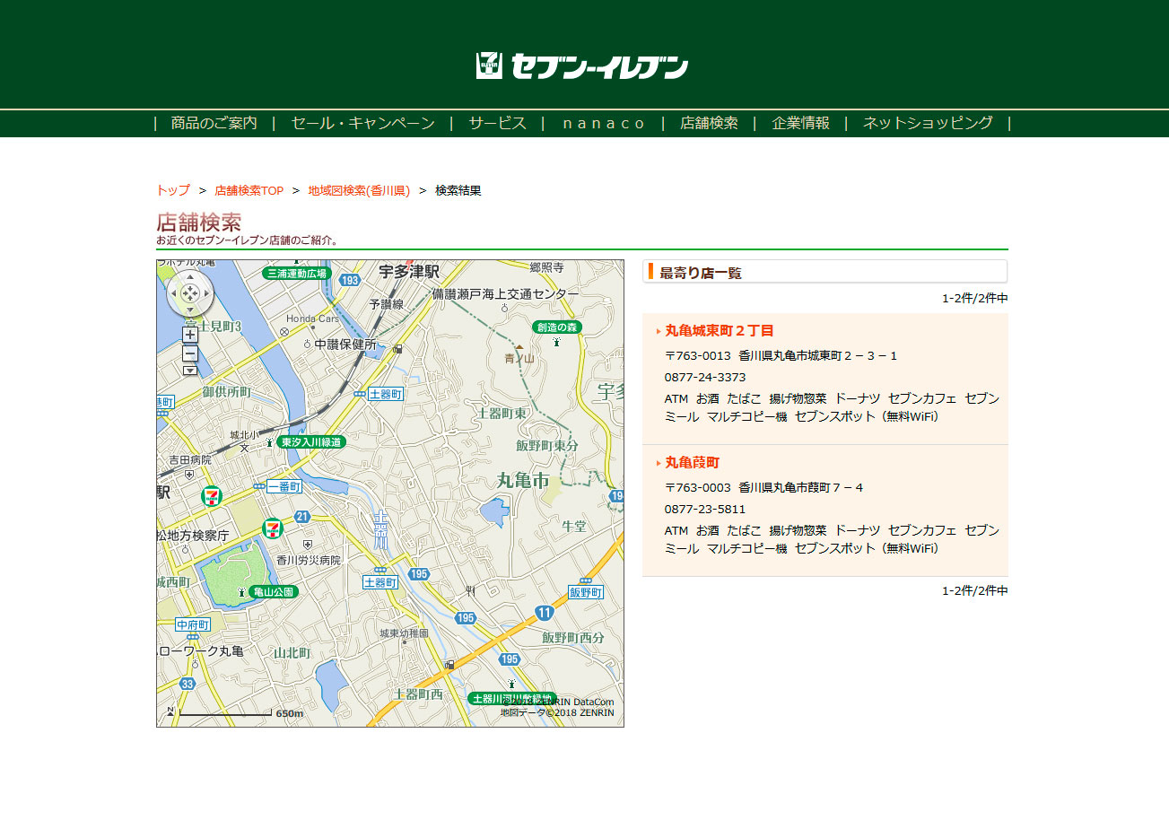
Task: Click the 一番町 bus stop label on the map
Action: click(x=284, y=486)
